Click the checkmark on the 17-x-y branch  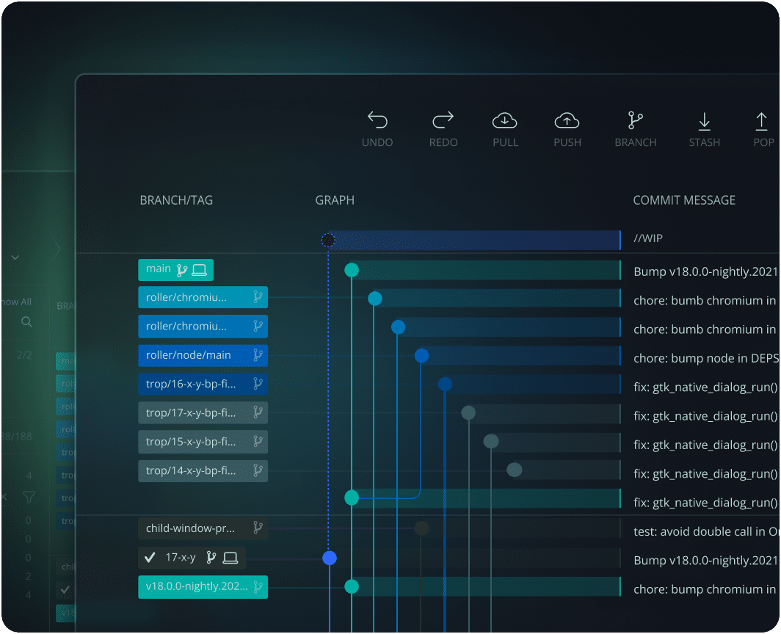pyautogui.click(x=150, y=557)
